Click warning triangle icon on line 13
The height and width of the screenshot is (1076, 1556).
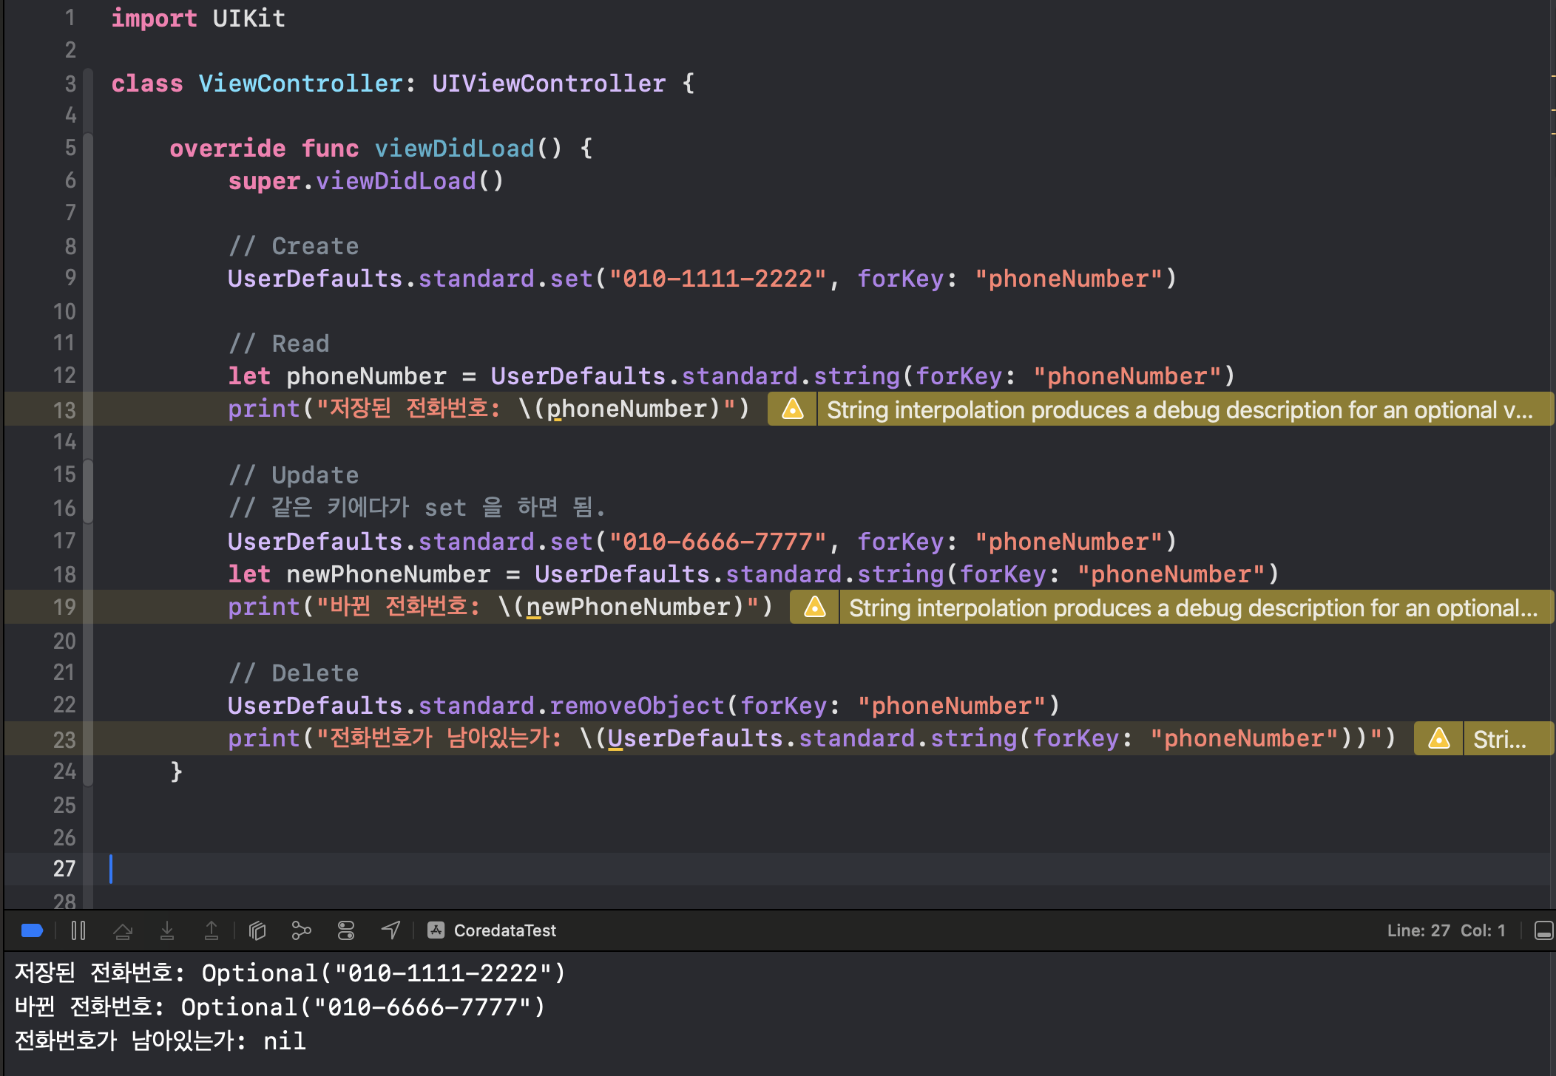tap(793, 409)
